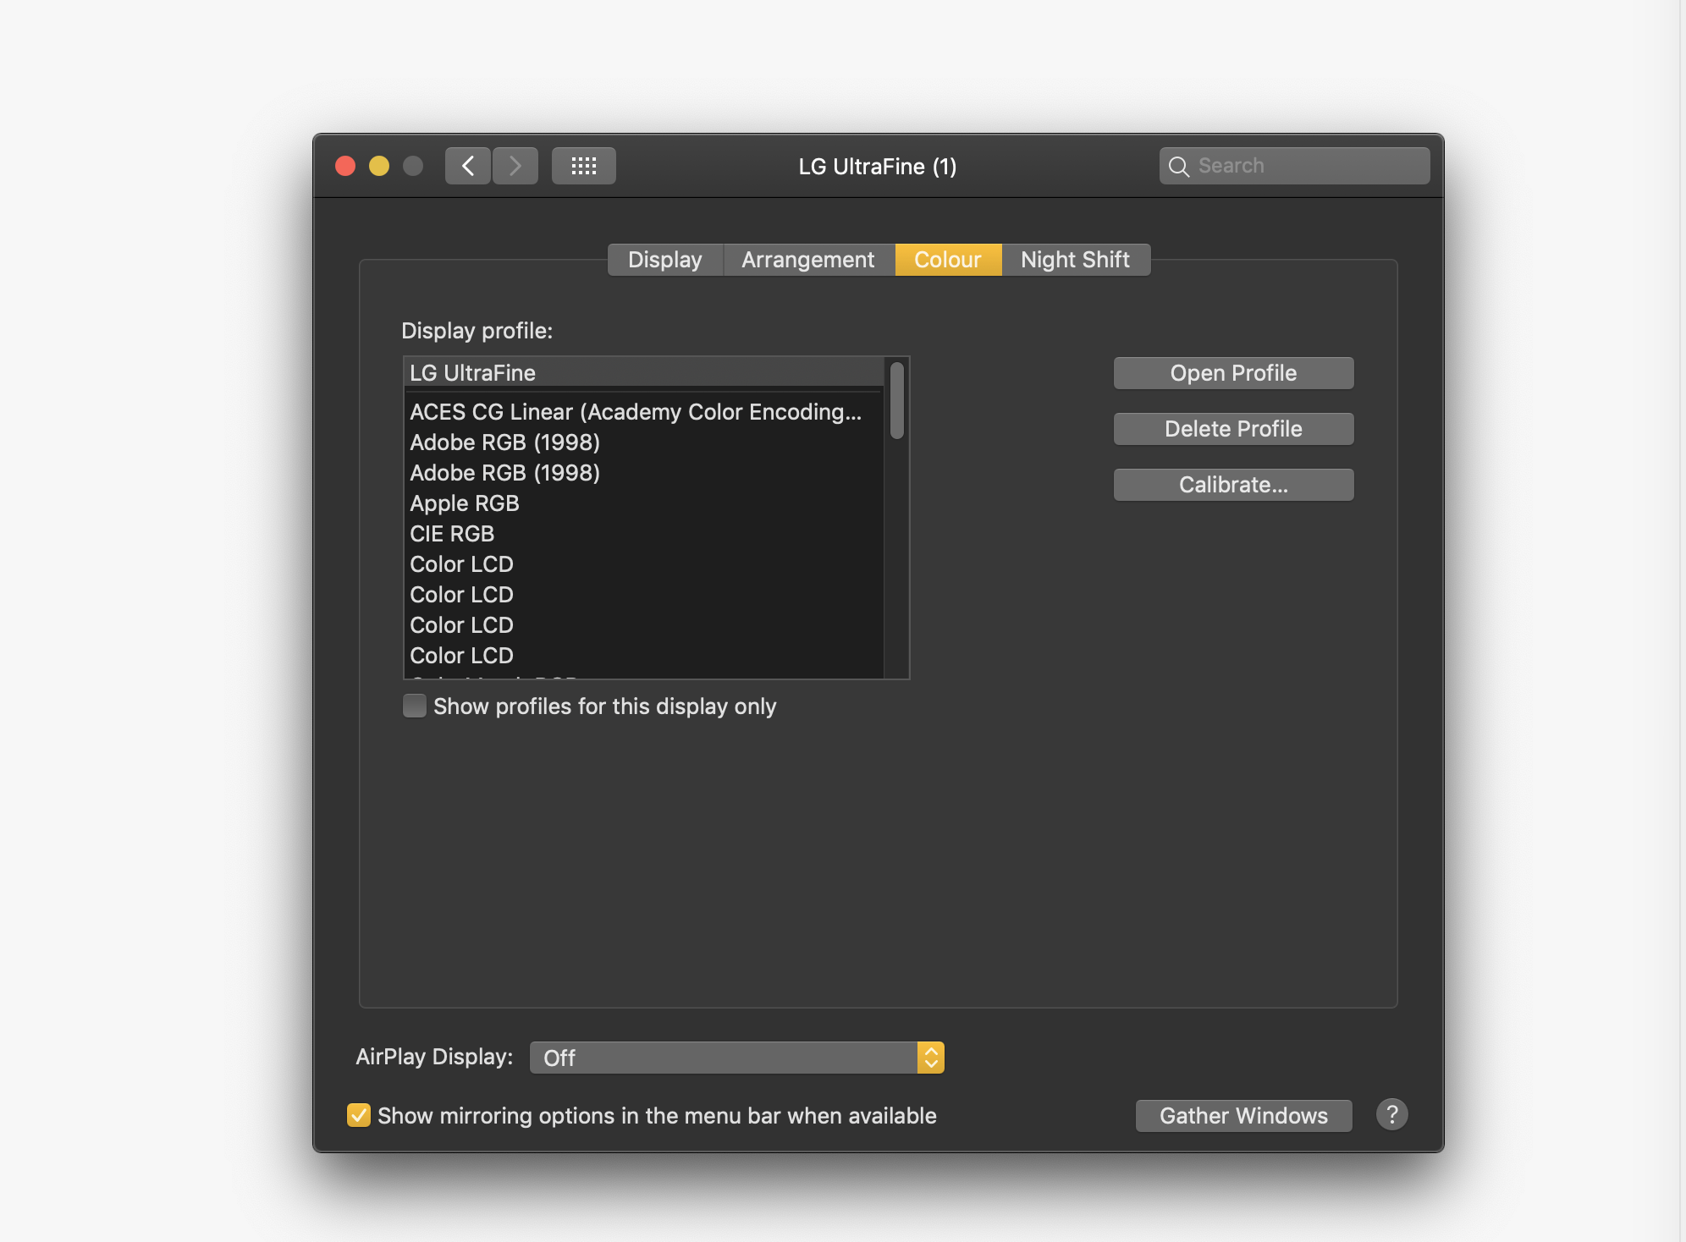Click the Gather Windows button
1686x1242 pixels.
tap(1242, 1115)
